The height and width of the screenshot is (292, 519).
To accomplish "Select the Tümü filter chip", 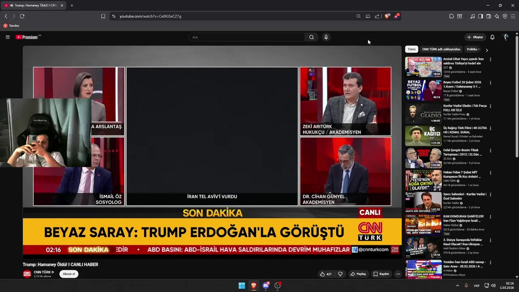I will click(412, 49).
